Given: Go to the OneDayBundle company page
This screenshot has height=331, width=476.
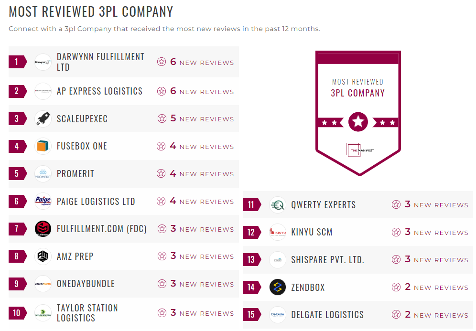Looking at the screenshot, I should point(86,284).
